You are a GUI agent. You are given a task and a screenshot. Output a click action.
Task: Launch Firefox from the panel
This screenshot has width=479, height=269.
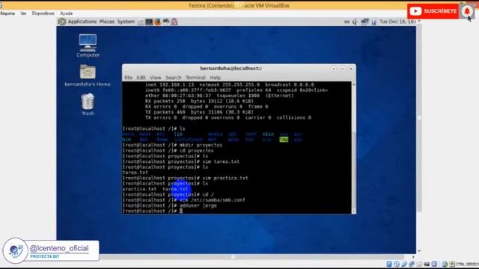pos(158,22)
